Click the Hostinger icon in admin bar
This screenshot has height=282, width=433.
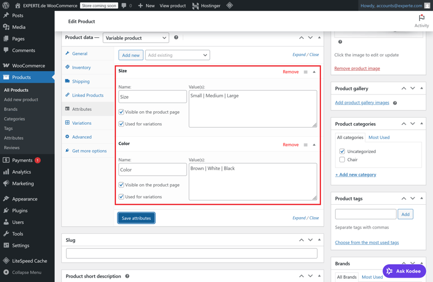click(195, 6)
